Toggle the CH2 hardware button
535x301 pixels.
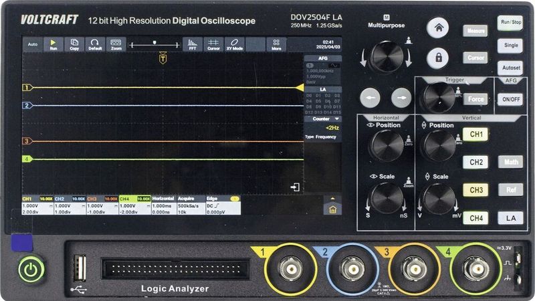(x=476, y=162)
